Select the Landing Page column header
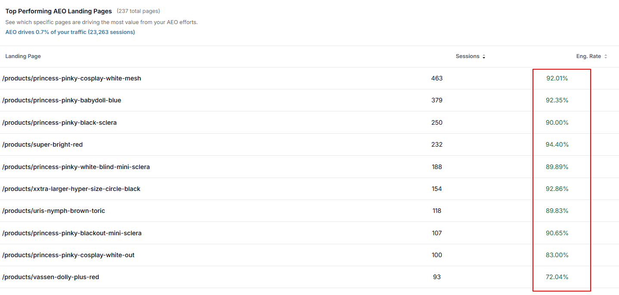This screenshot has height=295, width=619. [x=23, y=56]
